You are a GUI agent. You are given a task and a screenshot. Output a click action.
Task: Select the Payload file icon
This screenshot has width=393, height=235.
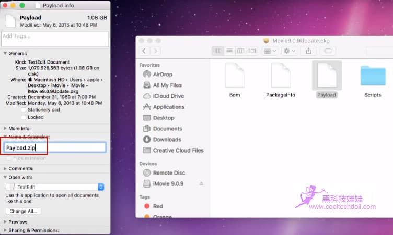327,75
